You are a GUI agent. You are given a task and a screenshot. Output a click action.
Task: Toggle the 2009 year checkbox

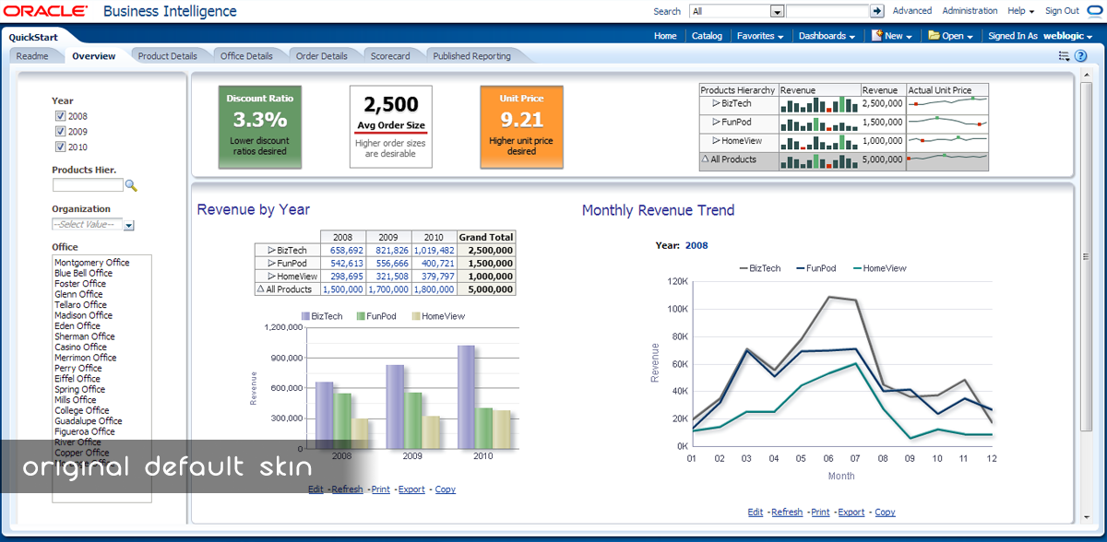tap(60, 132)
